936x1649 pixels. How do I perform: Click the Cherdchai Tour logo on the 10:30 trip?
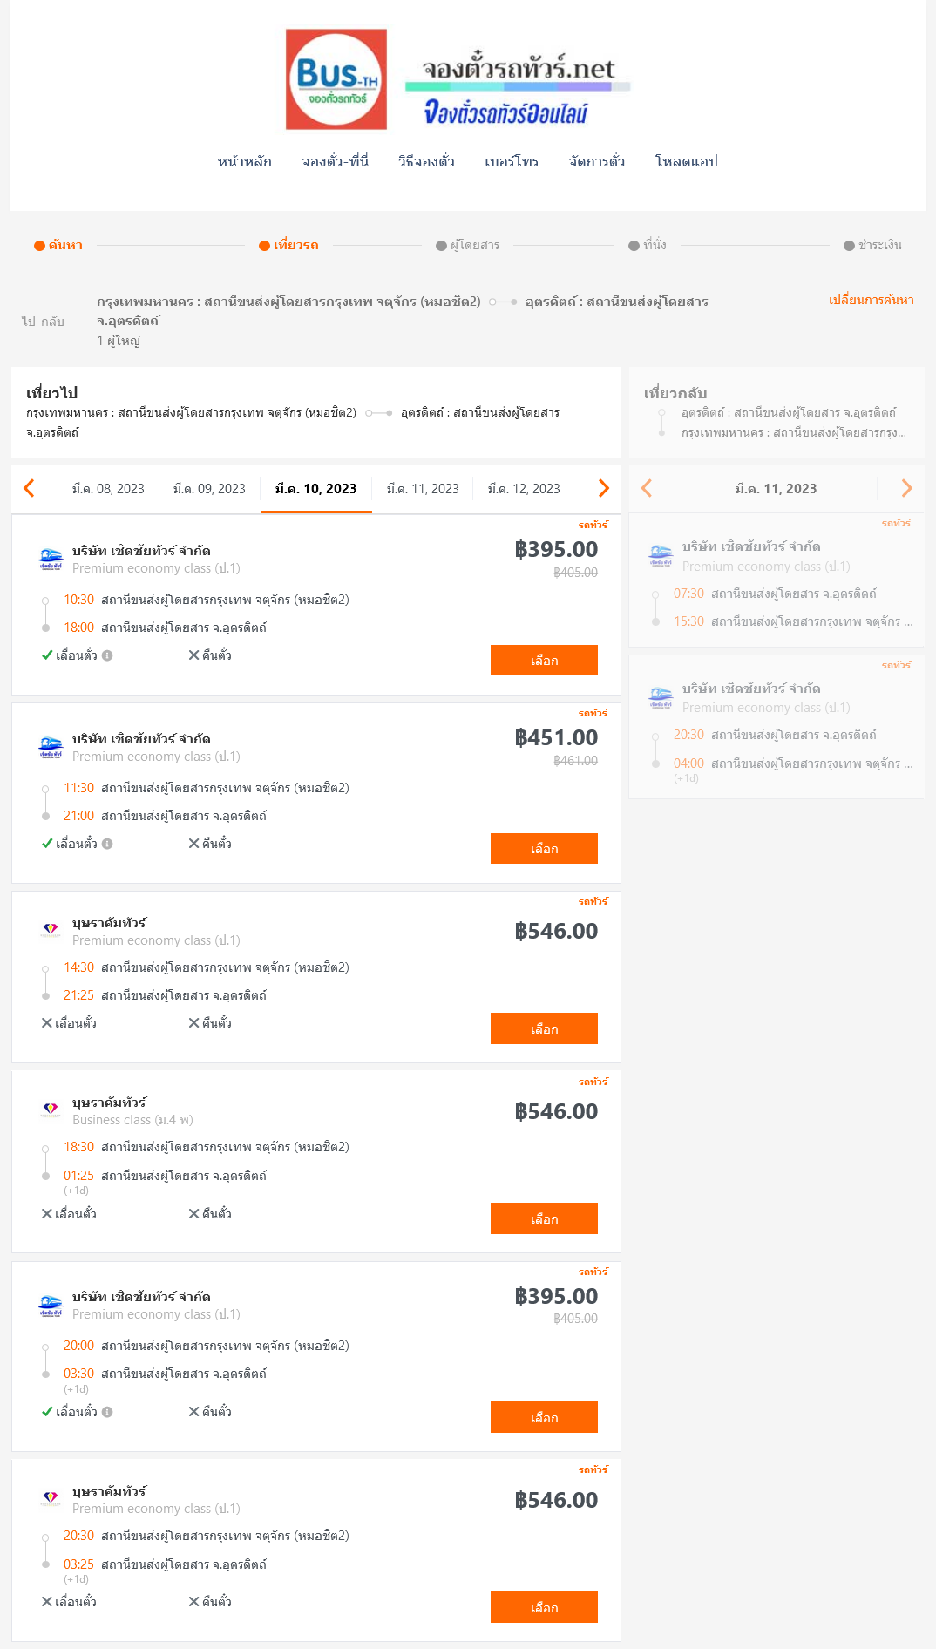click(51, 559)
